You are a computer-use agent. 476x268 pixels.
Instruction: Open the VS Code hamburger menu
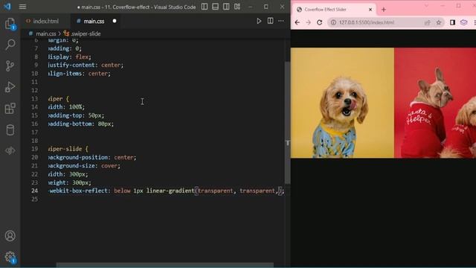coord(22,7)
